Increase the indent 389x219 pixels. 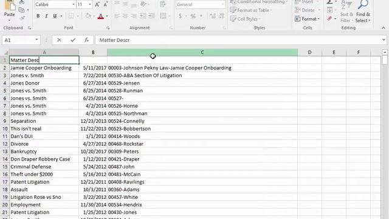click(151, 16)
